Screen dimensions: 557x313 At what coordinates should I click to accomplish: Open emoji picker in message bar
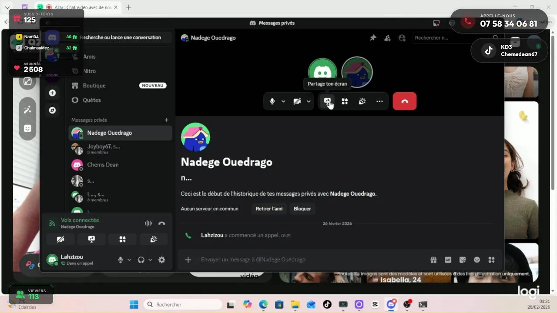point(477,260)
